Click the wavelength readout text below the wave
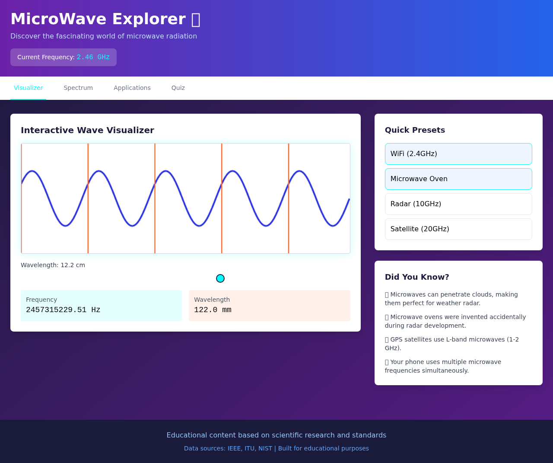553x463 pixels. (x=53, y=265)
